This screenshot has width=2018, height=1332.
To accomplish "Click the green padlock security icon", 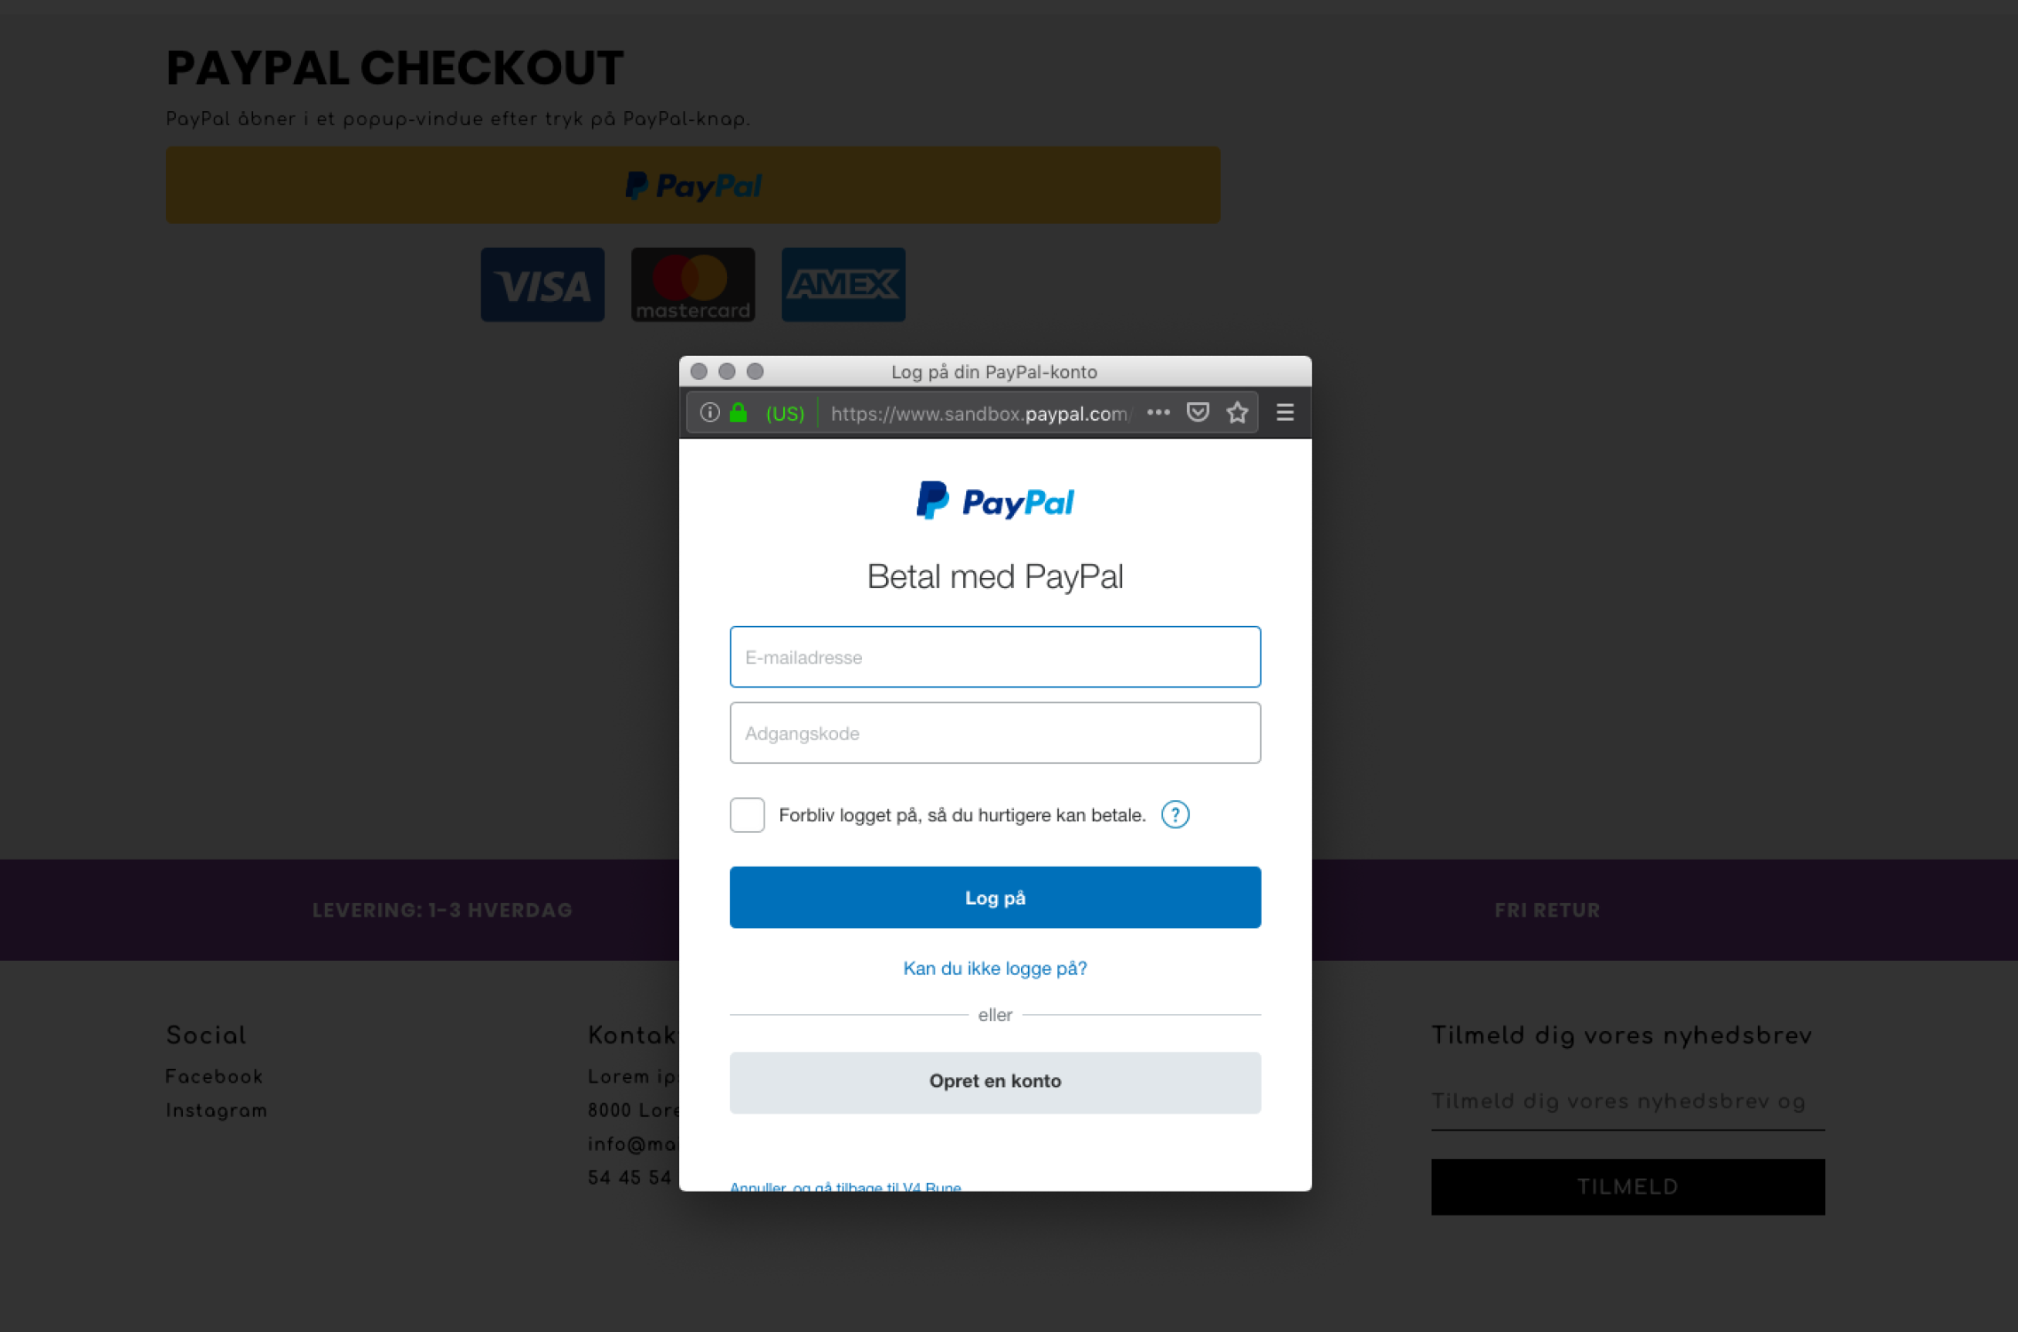I will [738, 413].
